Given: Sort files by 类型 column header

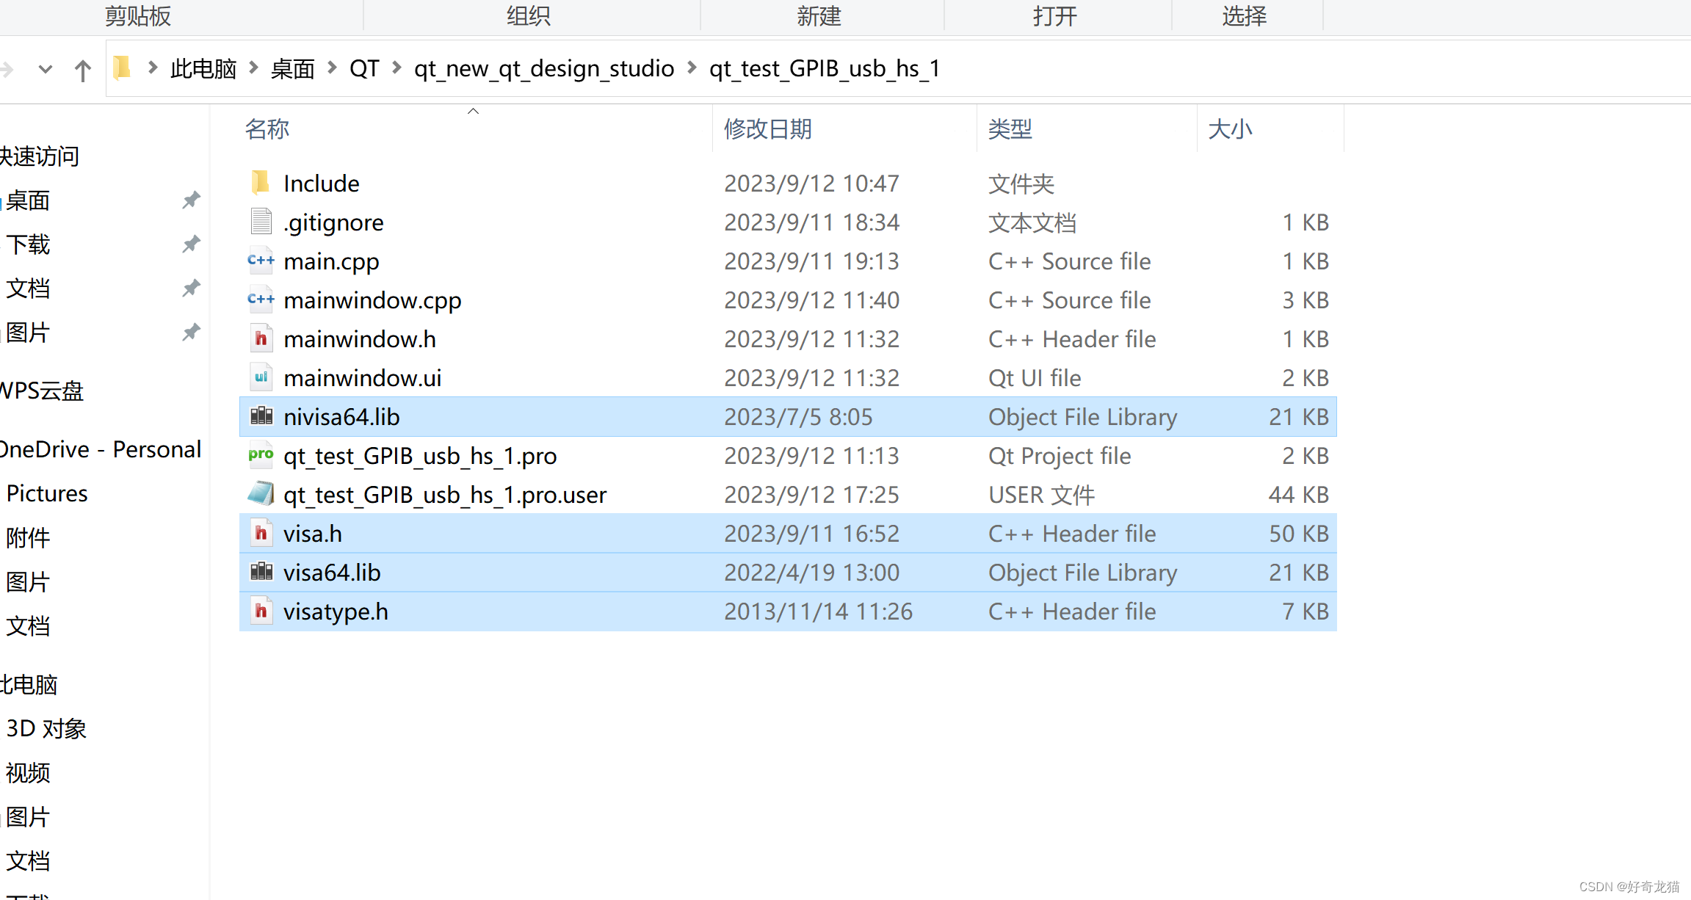Looking at the screenshot, I should pyautogui.click(x=1010, y=129).
